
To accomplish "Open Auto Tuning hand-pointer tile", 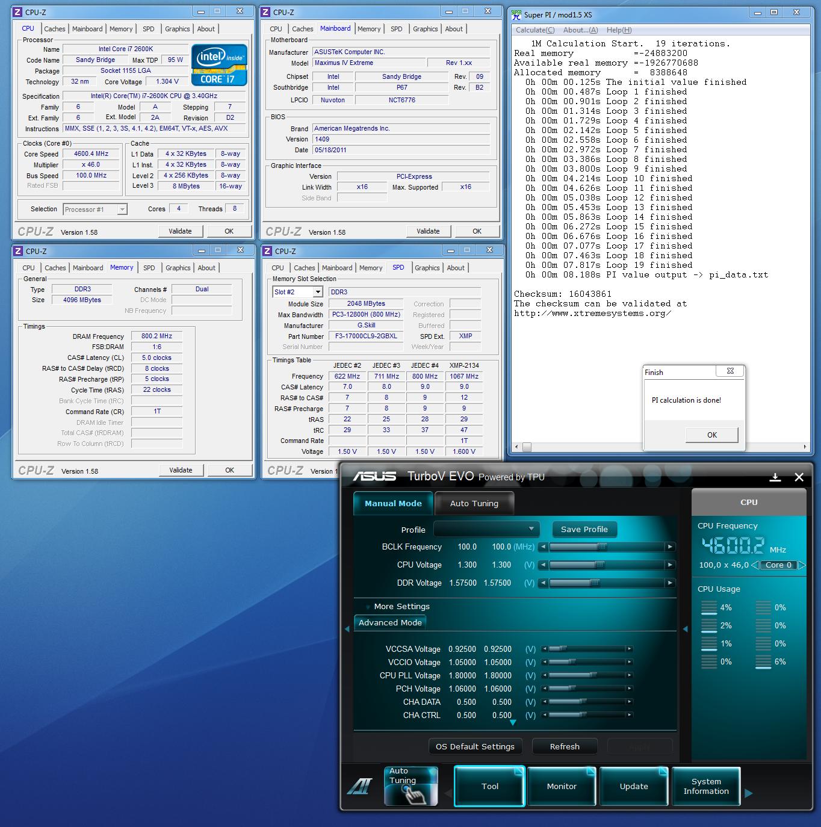I will [x=411, y=785].
